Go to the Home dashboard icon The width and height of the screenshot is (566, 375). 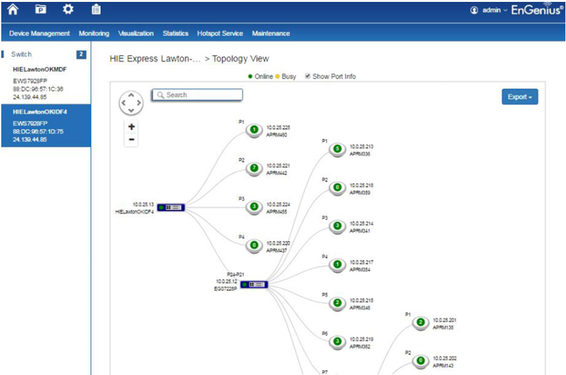tap(13, 9)
